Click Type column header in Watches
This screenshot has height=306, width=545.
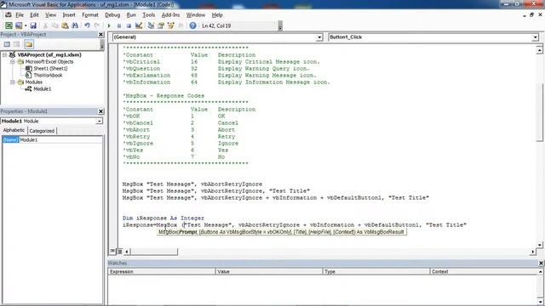coord(376,272)
